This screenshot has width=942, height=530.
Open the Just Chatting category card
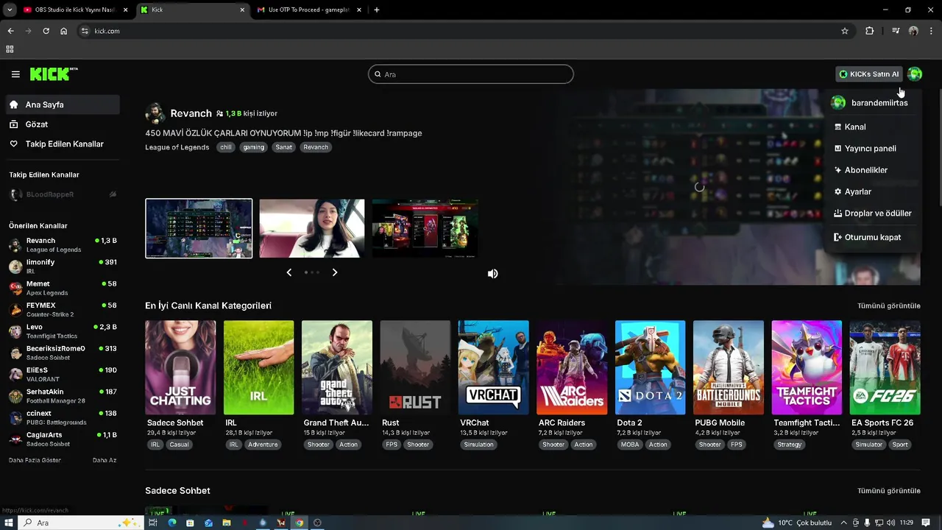[180, 367]
